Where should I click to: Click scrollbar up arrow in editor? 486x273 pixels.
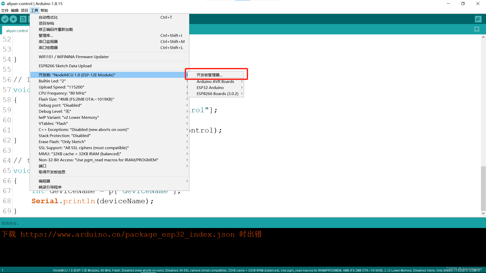pyautogui.click(x=483, y=37)
